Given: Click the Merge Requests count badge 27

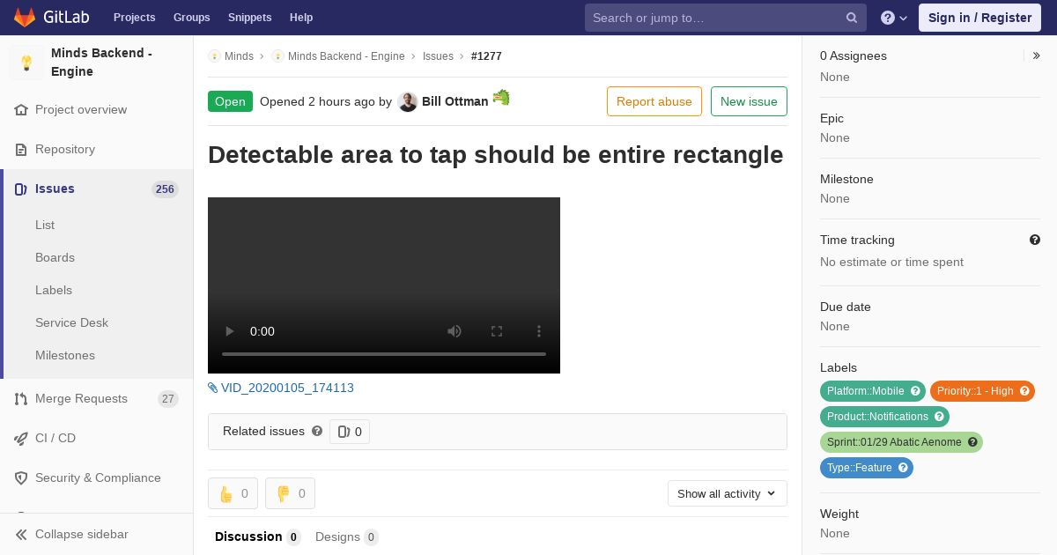Looking at the screenshot, I should [168, 399].
